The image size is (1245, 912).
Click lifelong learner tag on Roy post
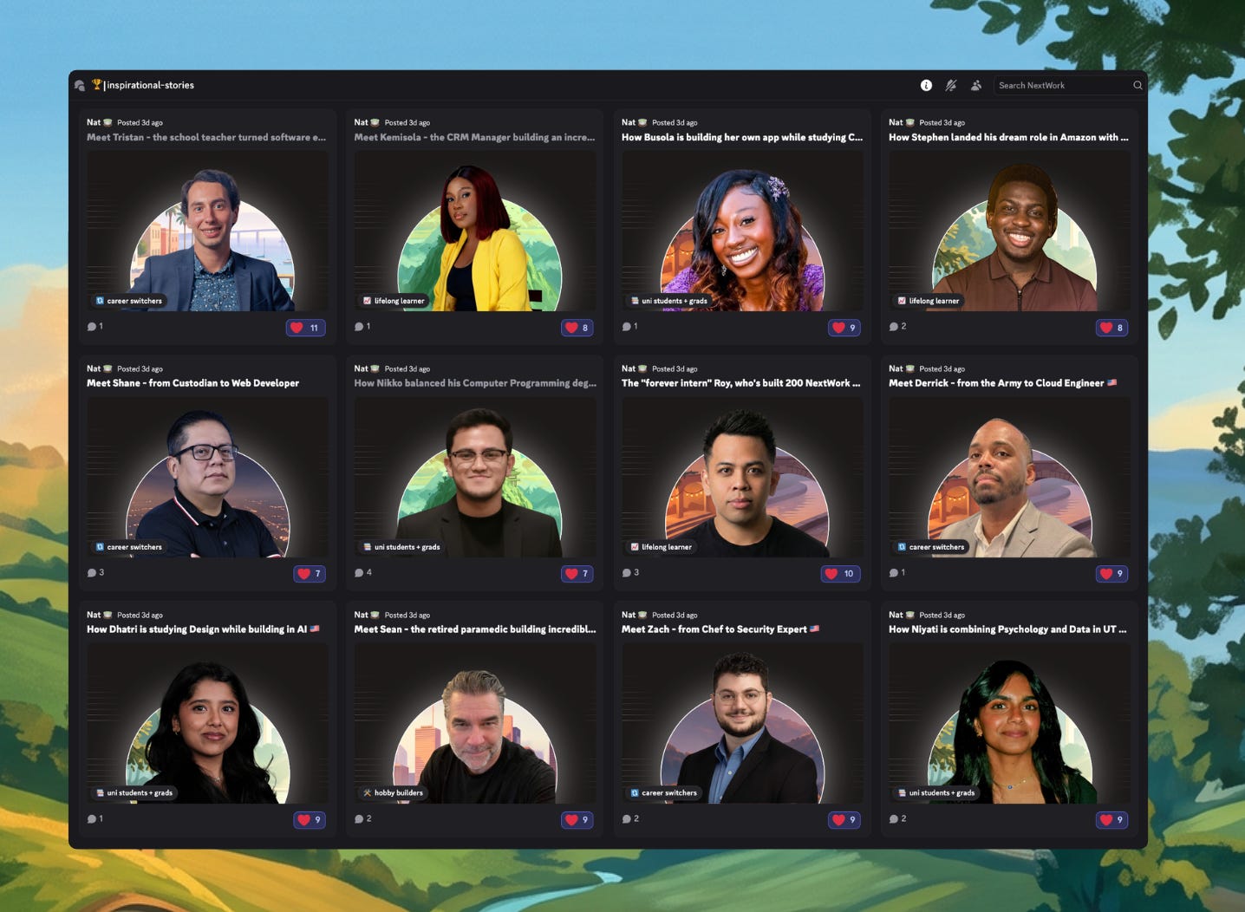[x=662, y=547]
